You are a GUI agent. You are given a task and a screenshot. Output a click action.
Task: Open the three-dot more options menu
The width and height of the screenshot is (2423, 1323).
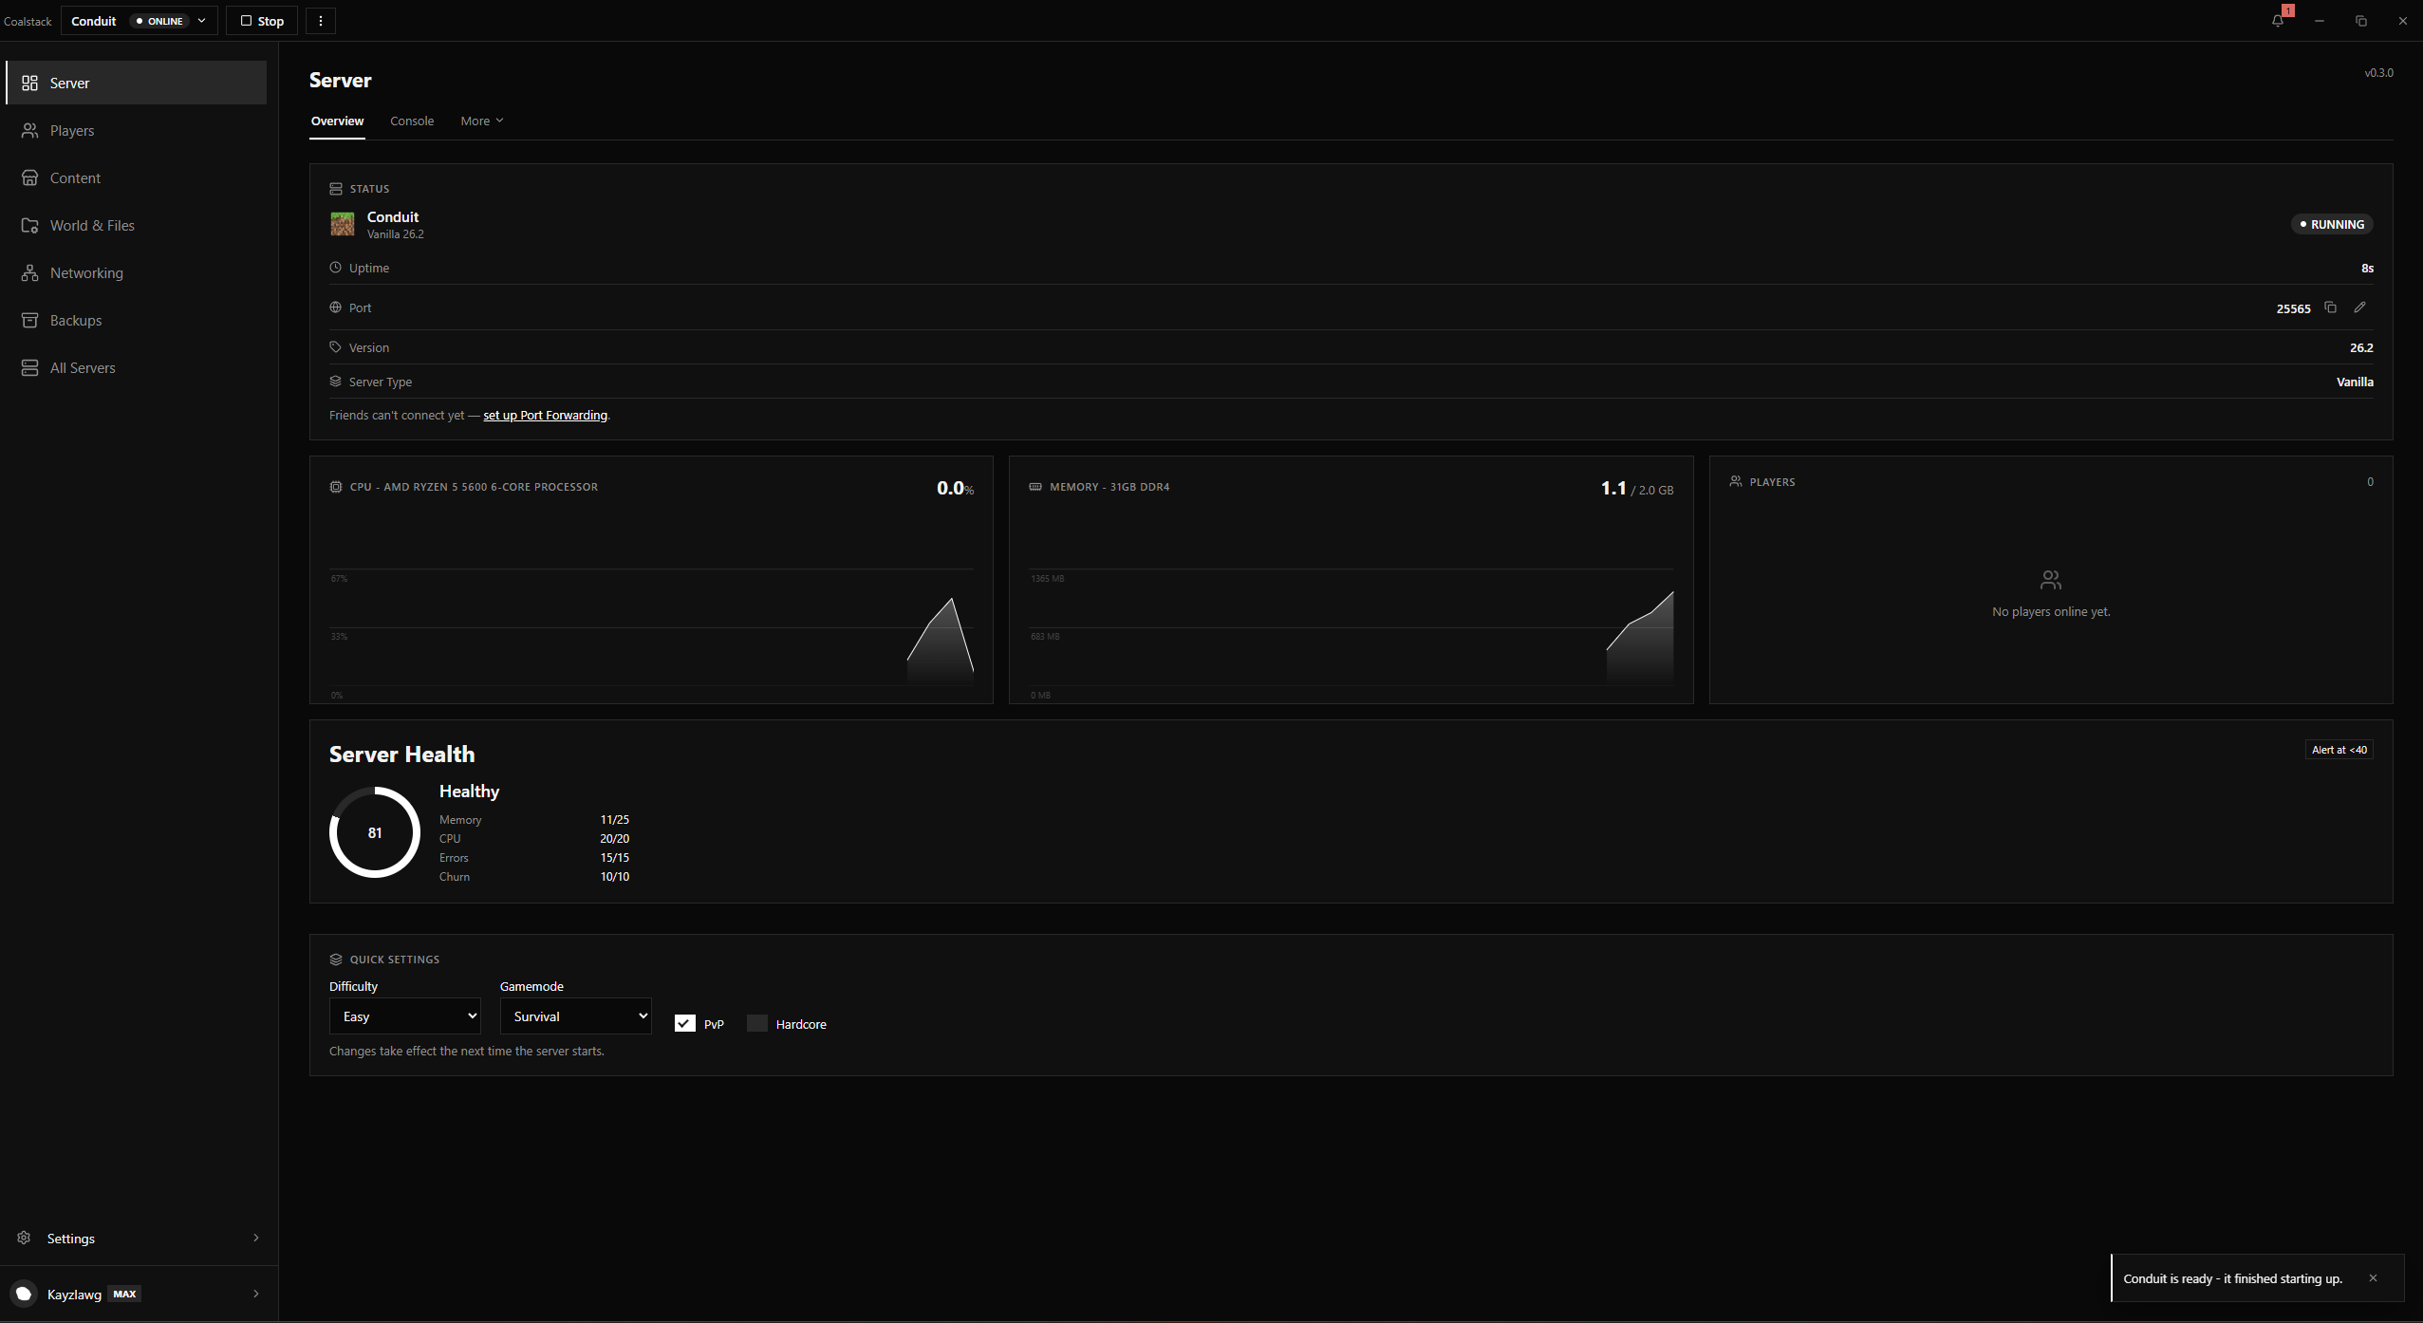[321, 21]
